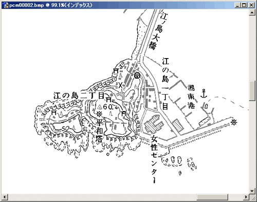Screen dimensions: 257x202
Task: Click the lighthouse symbol above 平和塔
Action: point(99,114)
